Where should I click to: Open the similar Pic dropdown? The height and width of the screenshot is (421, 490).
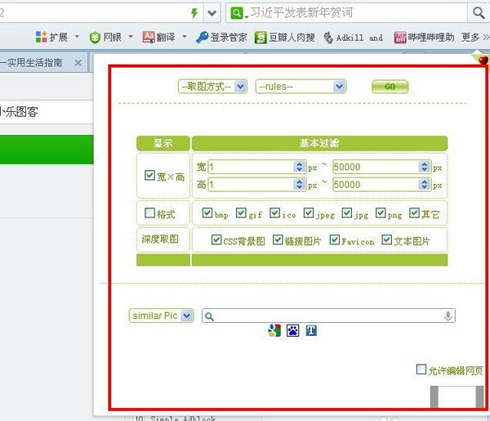pyautogui.click(x=161, y=316)
